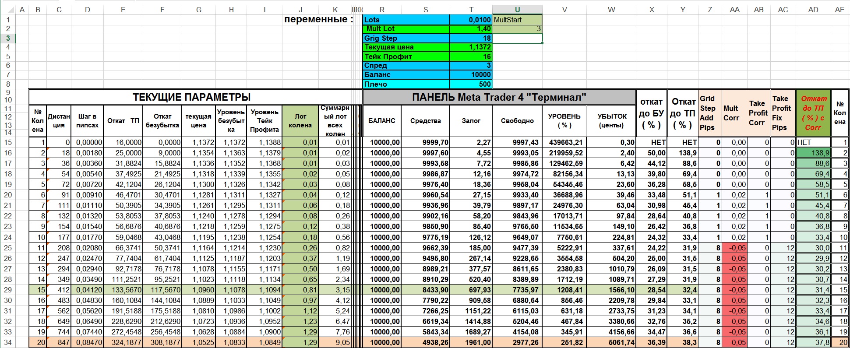Select the ТЕКУЩИЕ ПАРАМЕТРЫ header
Screen dimensions: 850x348
(192, 97)
